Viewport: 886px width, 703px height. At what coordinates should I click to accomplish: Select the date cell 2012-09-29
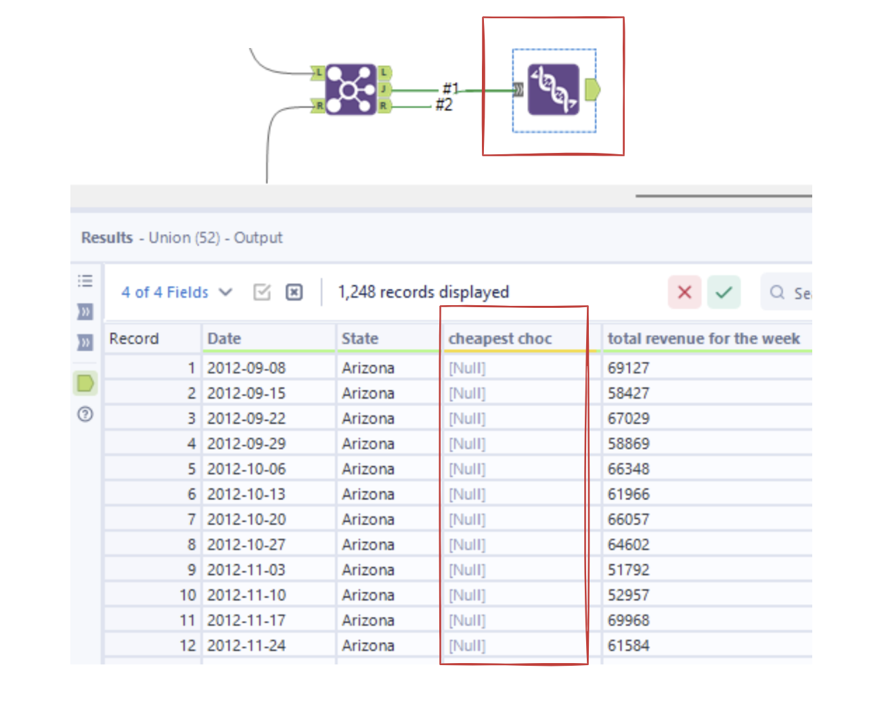tap(269, 444)
